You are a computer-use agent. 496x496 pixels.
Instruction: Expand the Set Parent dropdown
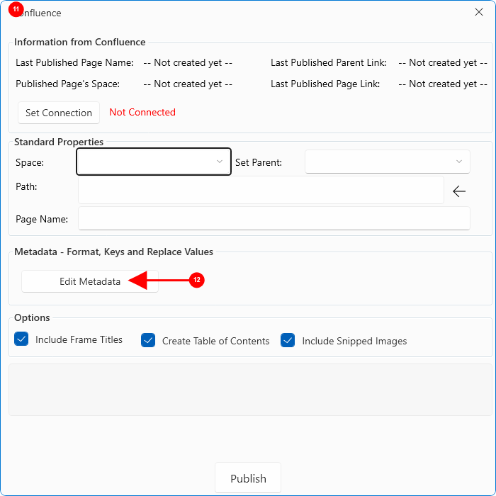[387, 162]
